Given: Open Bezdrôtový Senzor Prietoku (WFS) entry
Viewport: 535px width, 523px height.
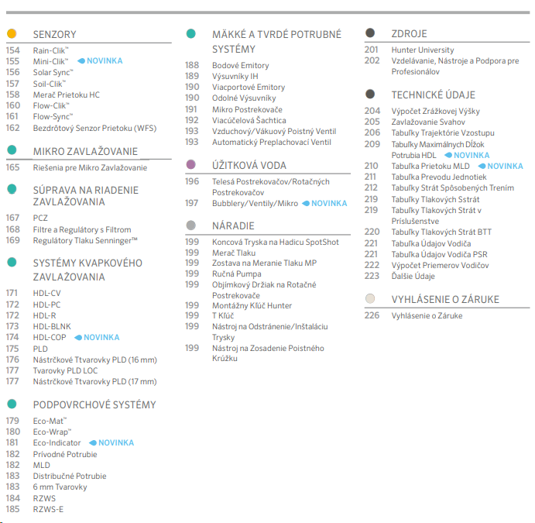Looking at the screenshot, I should 94,129.
